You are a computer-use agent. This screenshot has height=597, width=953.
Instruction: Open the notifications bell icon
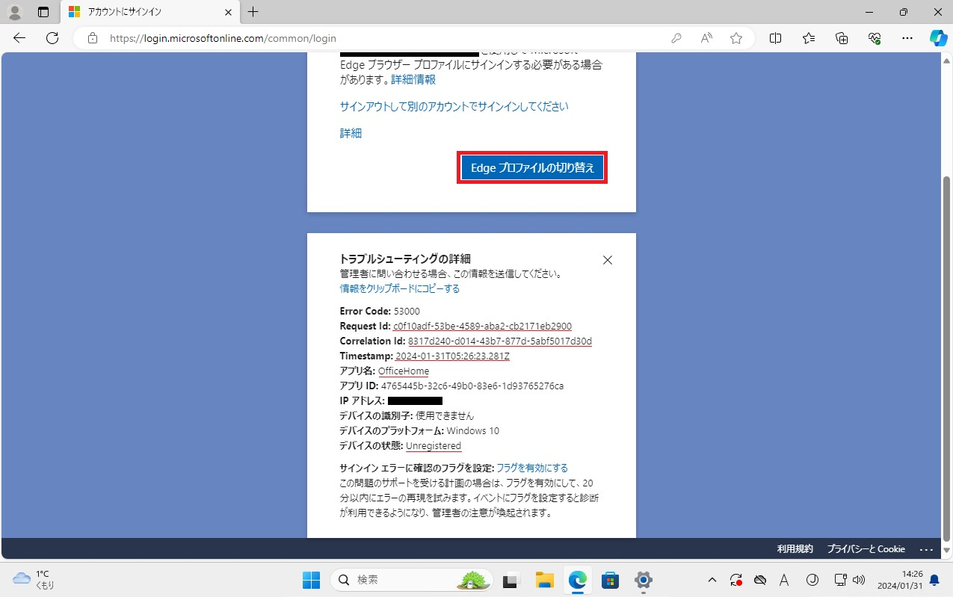pyautogui.click(x=934, y=580)
